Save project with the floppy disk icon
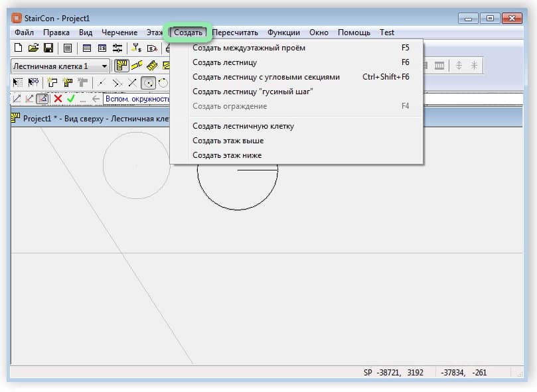The height and width of the screenshot is (392, 537). (x=48, y=48)
